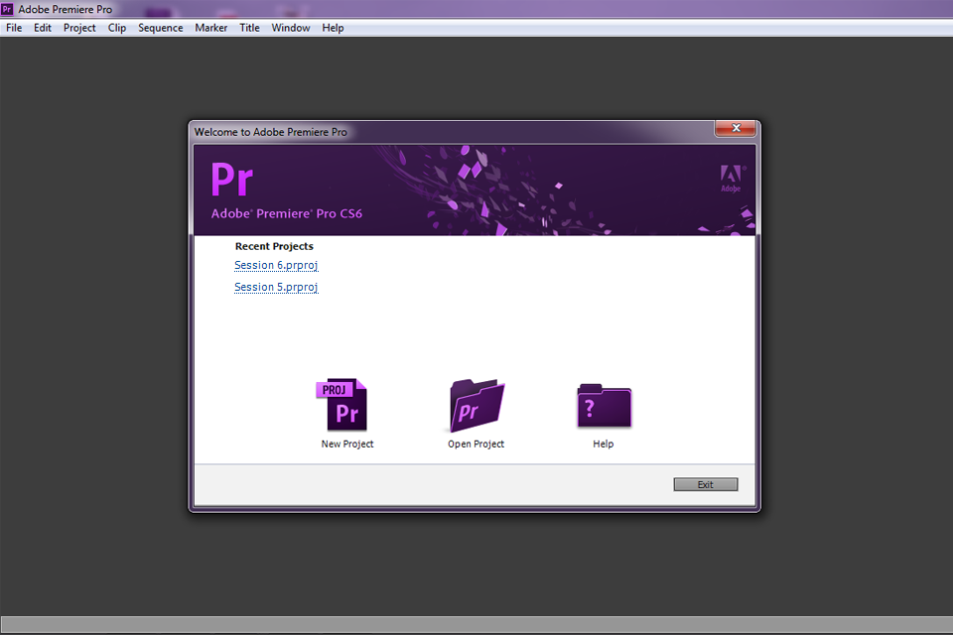This screenshot has width=953, height=635.
Task: Click the Adobe logo in the banner
Action: [732, 179]
